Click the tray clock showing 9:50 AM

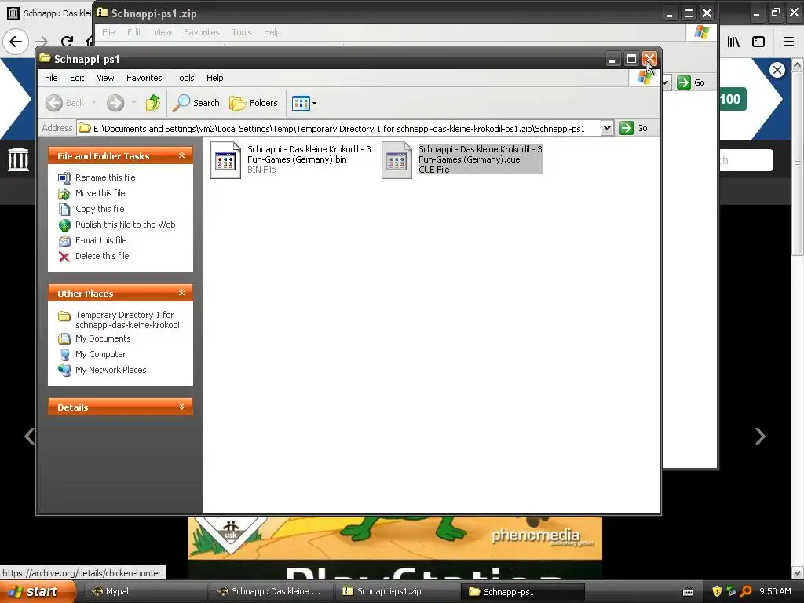[x=775, y=591]
